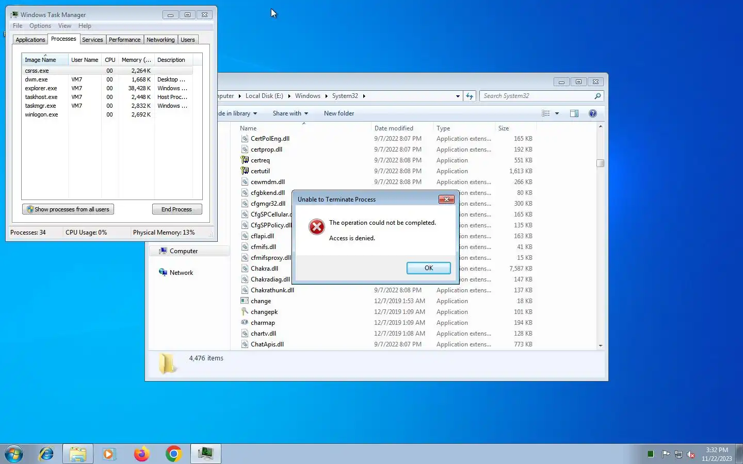The image size is (743, 464).
Task: Click the Start orb on the taskbar
Action: pos(14,454)
